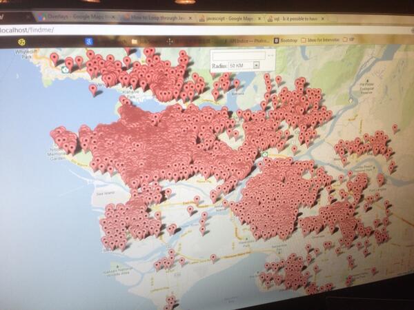The width and height of the screenshot is (414, 310).
Task: Close the sql - Is it possible tab
Action: 322,19
